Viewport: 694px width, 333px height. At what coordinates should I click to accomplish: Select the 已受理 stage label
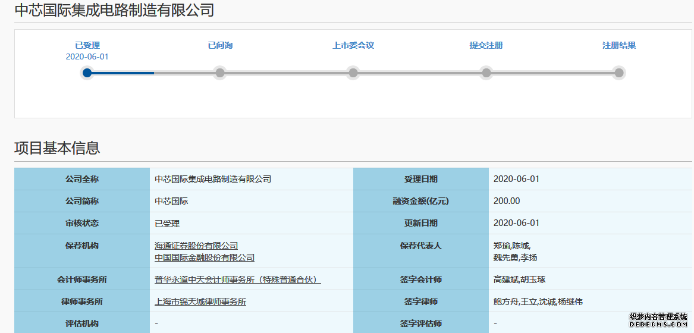tap(87, 45)
